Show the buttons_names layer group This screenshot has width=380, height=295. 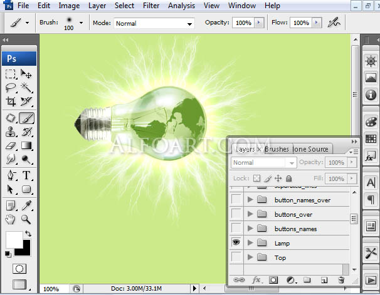pyautogui.click(x=236, y=228)
